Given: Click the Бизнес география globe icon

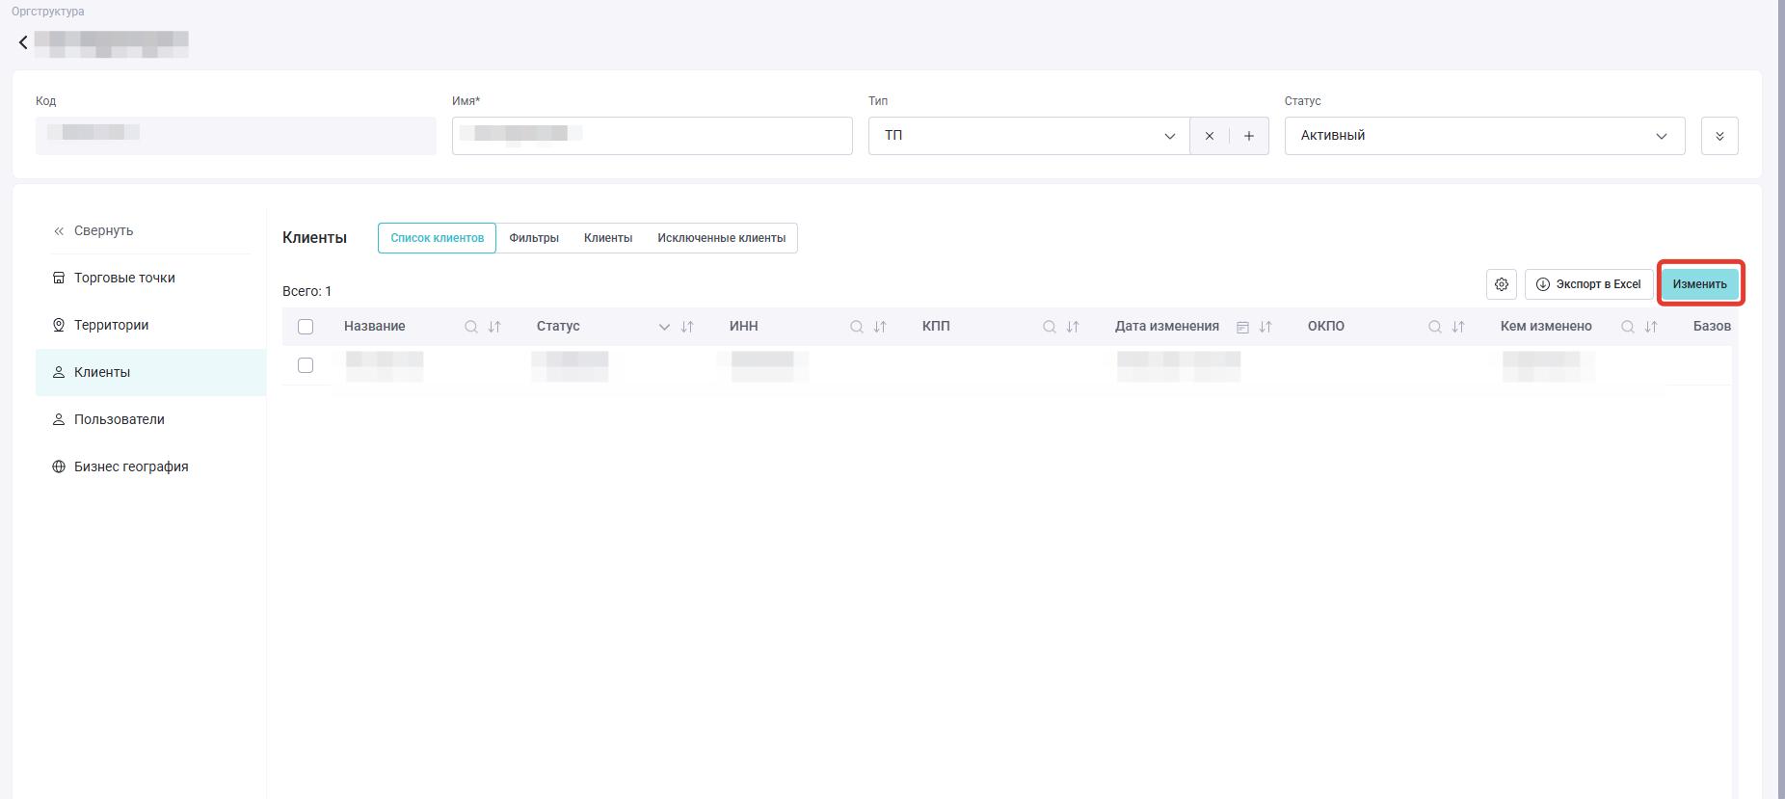Looking at the screenshot, I should (x=58, y=466).
